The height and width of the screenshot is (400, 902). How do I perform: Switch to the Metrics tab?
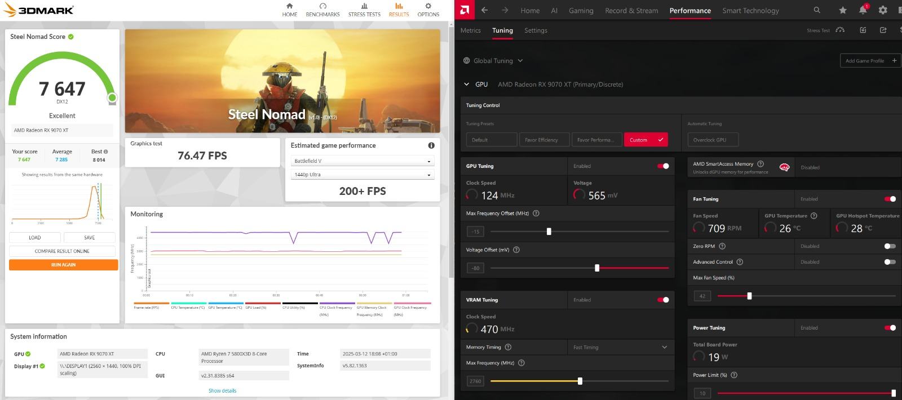470,30
